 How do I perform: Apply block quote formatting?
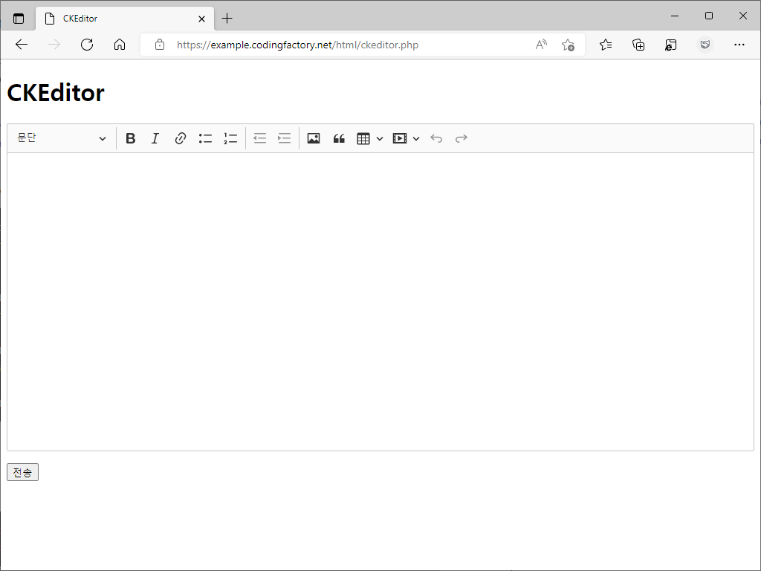tap(339, 138)
